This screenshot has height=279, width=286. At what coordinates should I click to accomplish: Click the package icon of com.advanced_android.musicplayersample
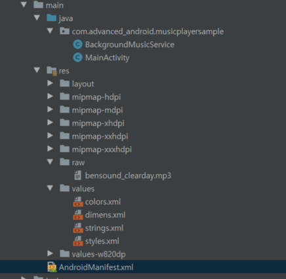(64, 31)
